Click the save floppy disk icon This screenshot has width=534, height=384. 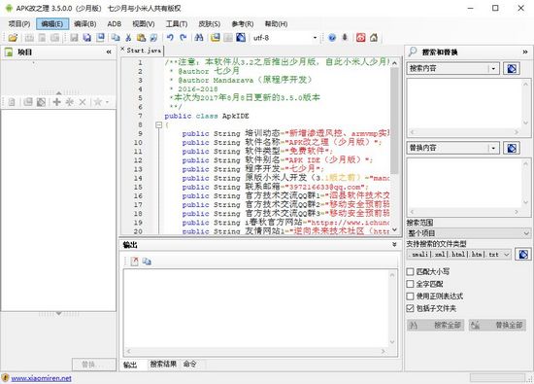[74, 38]
